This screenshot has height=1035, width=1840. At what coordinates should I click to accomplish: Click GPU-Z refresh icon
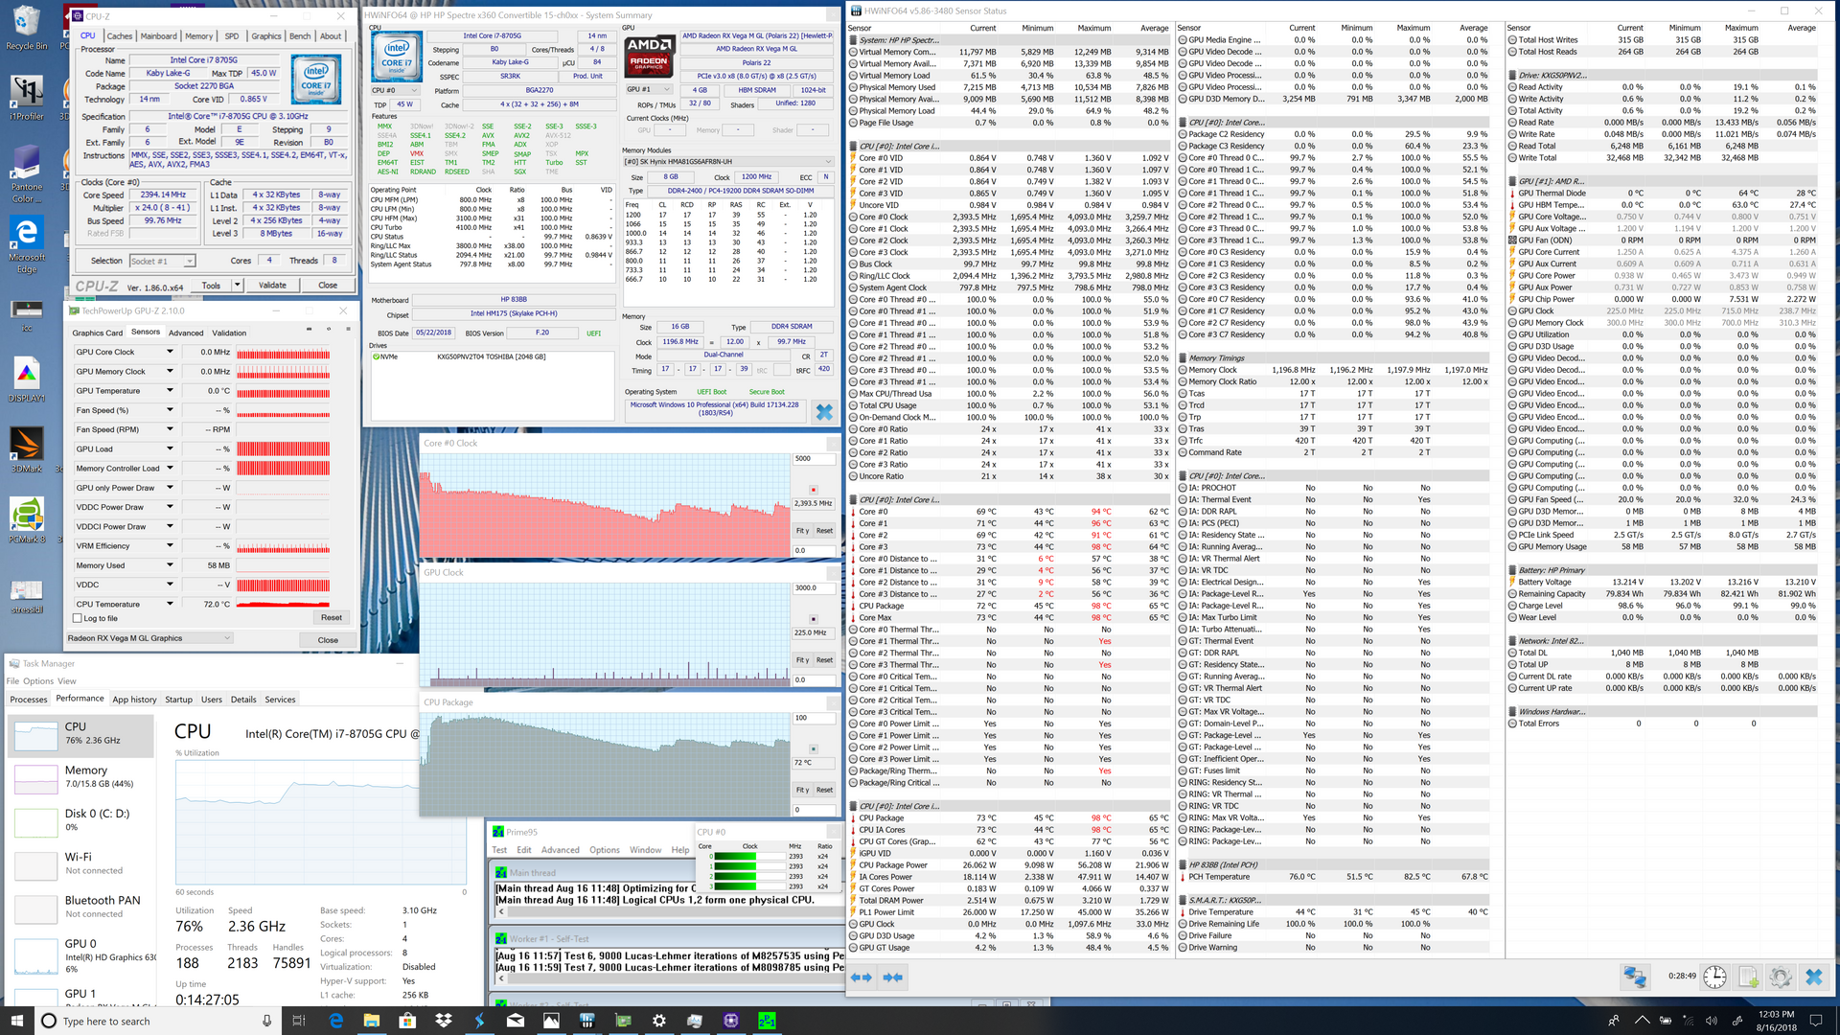(328, 330)
